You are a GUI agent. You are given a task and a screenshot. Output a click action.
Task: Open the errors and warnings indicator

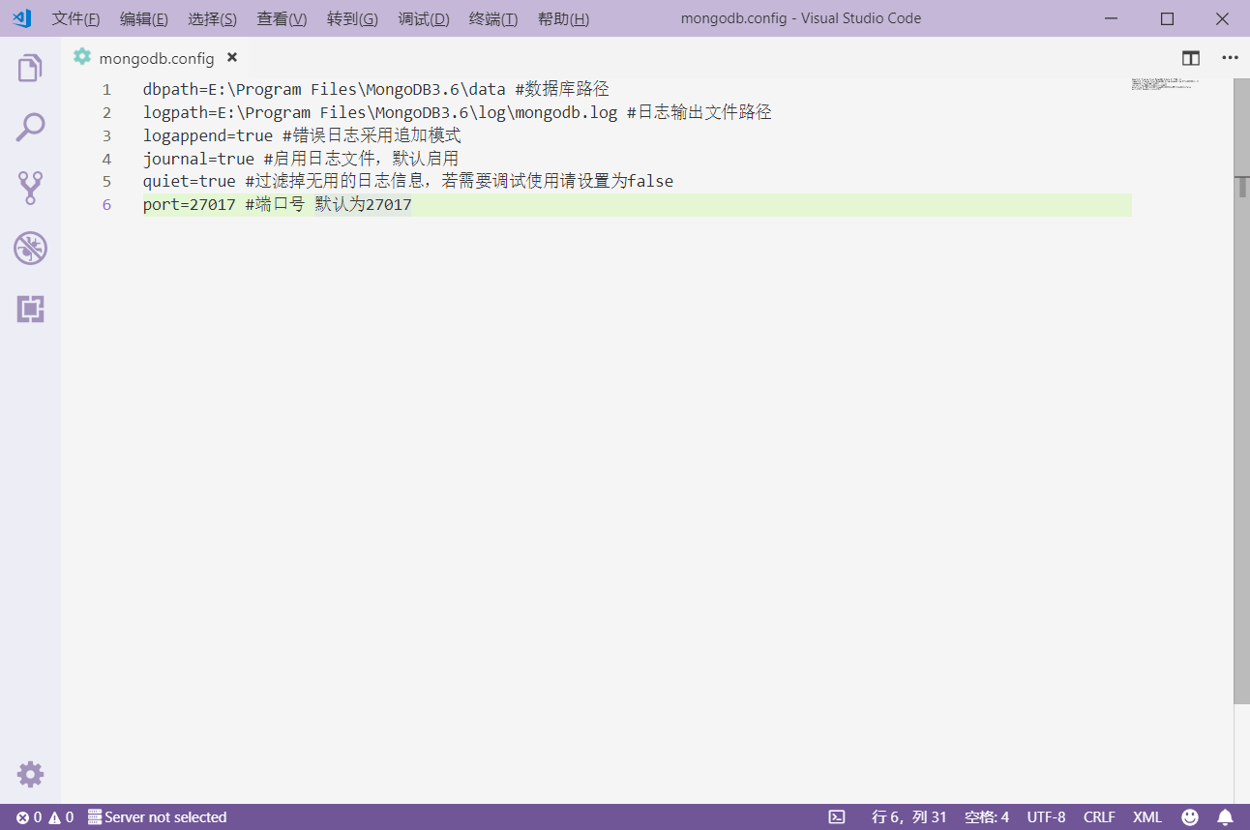point(45,817)
